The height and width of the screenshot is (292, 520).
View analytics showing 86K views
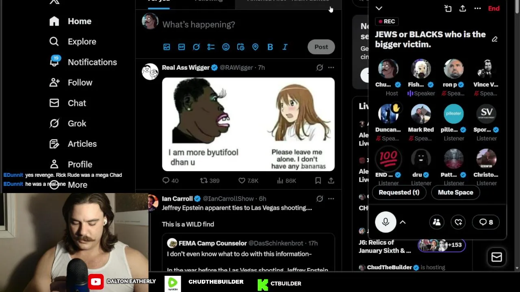[x=286, y=180]
